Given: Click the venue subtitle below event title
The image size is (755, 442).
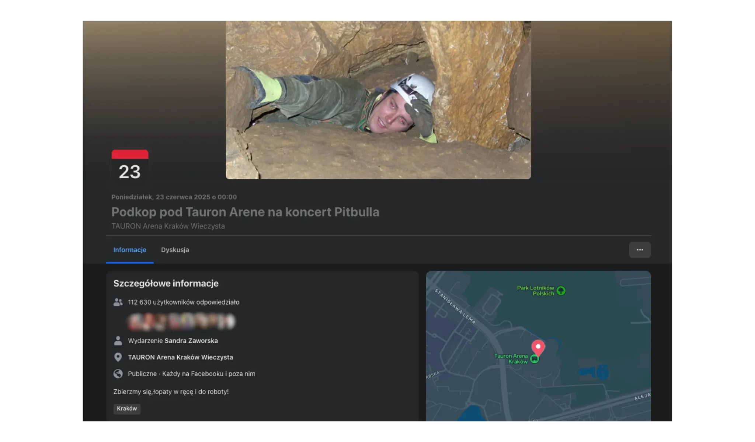Looking at the screenshot, I should coord(168,226).
